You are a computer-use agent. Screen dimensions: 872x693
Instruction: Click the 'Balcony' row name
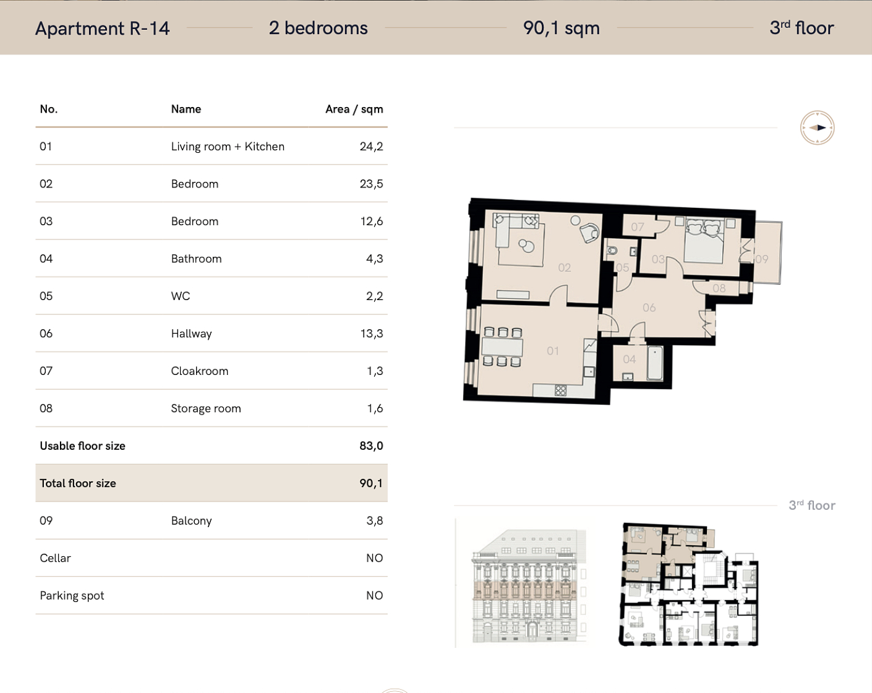(x=191, y=520)
